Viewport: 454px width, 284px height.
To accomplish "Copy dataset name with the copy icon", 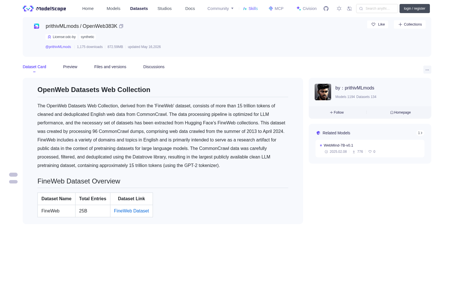I will 121,26.
